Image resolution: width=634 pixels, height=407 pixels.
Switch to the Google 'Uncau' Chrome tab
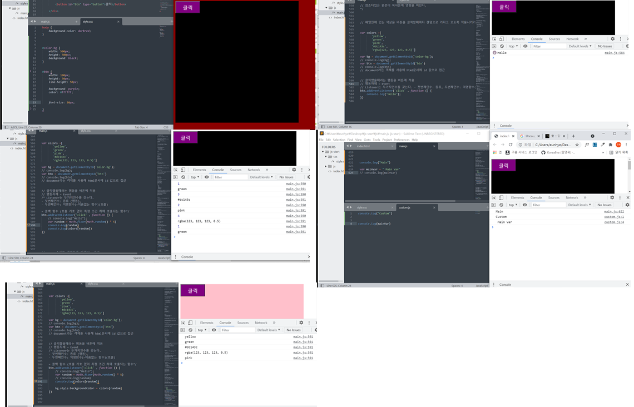tap(529, 136)
